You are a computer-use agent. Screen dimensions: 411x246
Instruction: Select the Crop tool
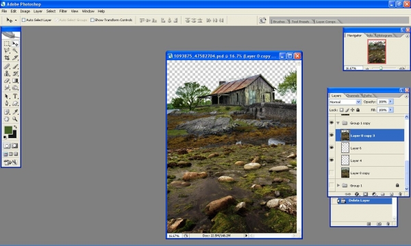(x=7, y=57)
